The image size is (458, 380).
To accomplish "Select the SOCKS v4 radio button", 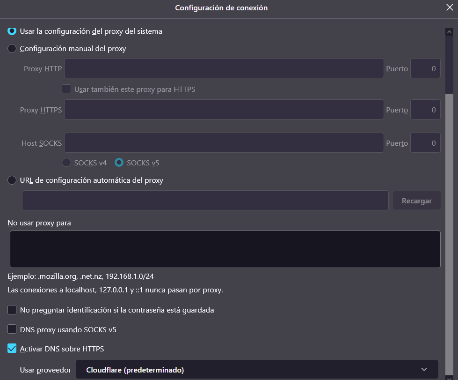I will (x=66, y=163).
